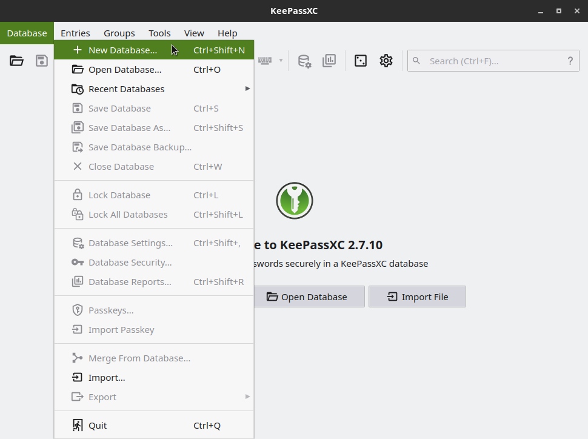Maximize the KeePassXC window
Screen dimensions: 588x439
click(x=559, y=12)
